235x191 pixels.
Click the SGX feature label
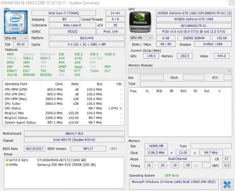(77, 75)
